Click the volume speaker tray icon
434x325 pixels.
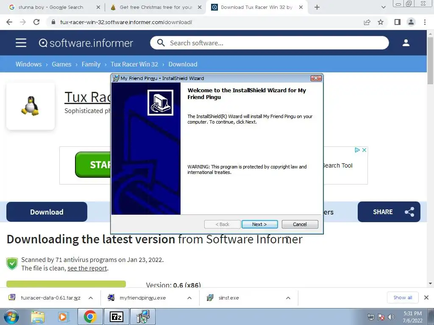click(x=391, y=317)
